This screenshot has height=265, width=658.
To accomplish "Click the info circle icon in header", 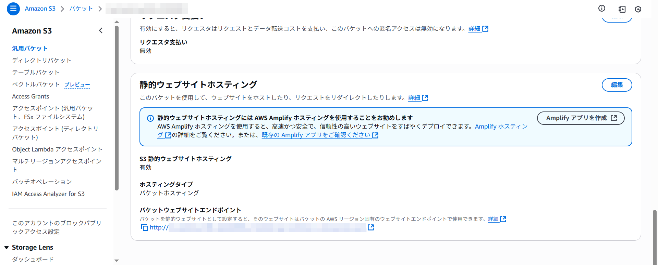I will (x=601, y=9).
